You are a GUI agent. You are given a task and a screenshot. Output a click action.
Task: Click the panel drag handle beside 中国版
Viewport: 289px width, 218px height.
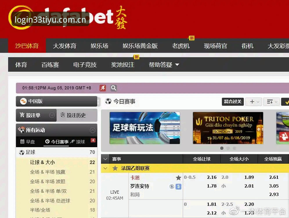[98, 102]
